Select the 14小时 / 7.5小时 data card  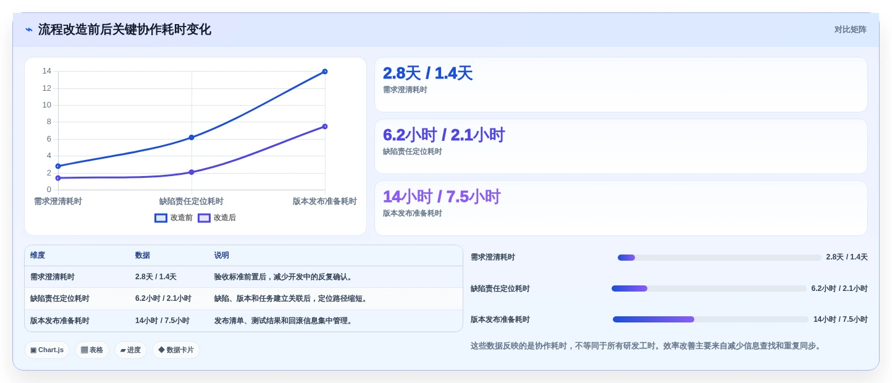pyautogui.click(x=621, y=208)
